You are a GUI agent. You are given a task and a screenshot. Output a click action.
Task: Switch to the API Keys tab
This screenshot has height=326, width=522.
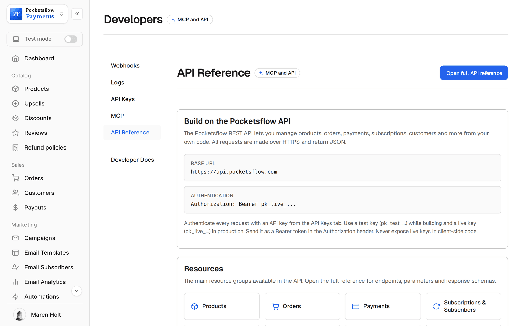[132, 99]
